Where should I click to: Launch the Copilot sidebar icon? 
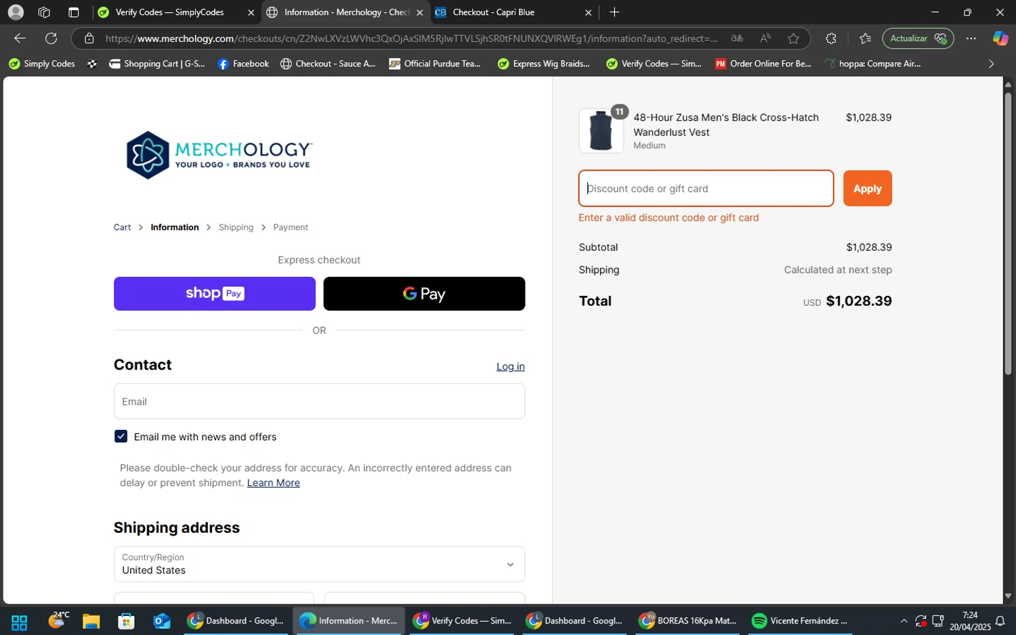[x=1000, y=39]
